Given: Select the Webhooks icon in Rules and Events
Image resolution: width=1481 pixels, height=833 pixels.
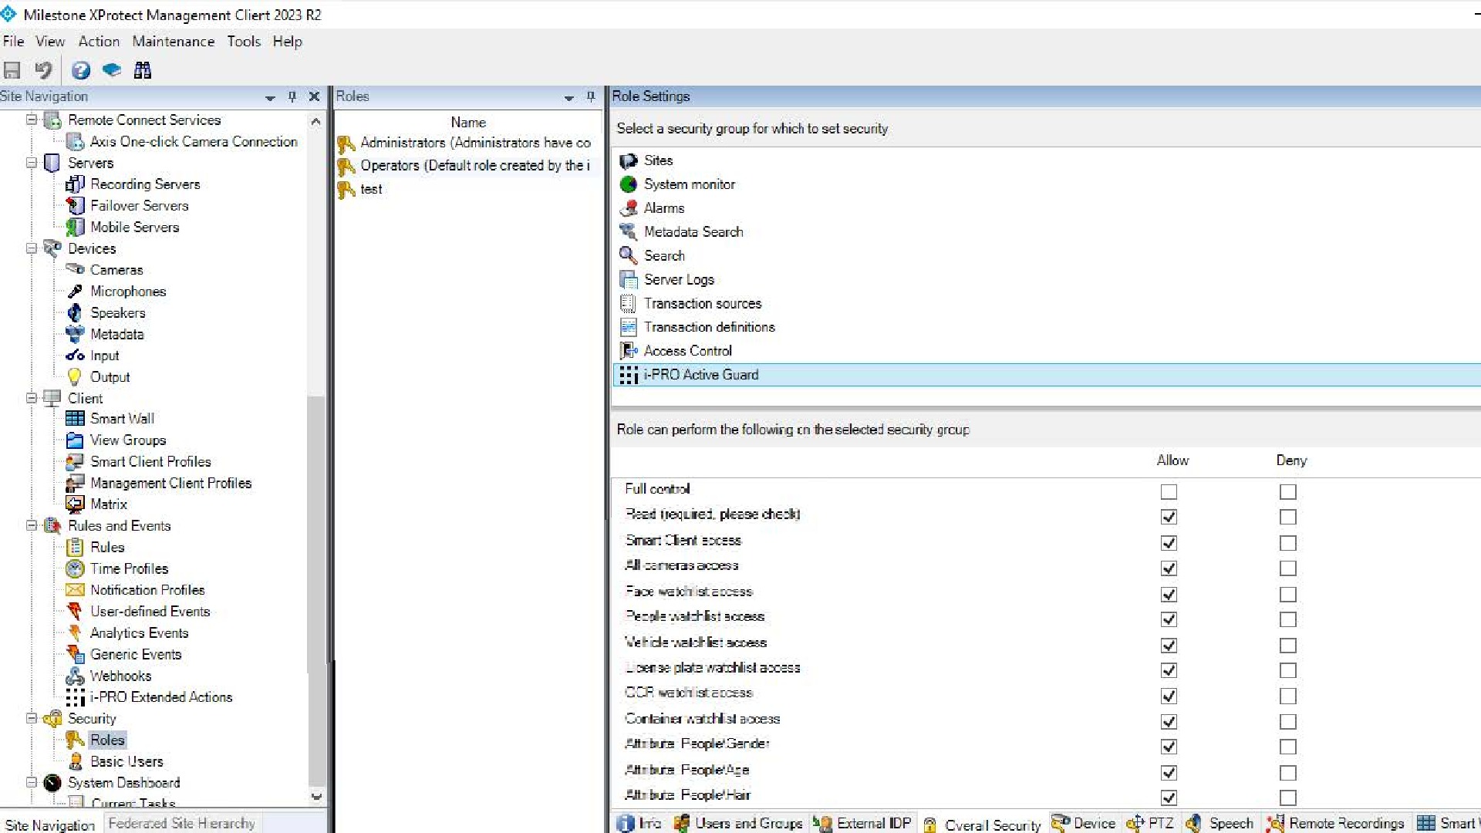Looking at the screenshot, I should [x=77, y=676].
